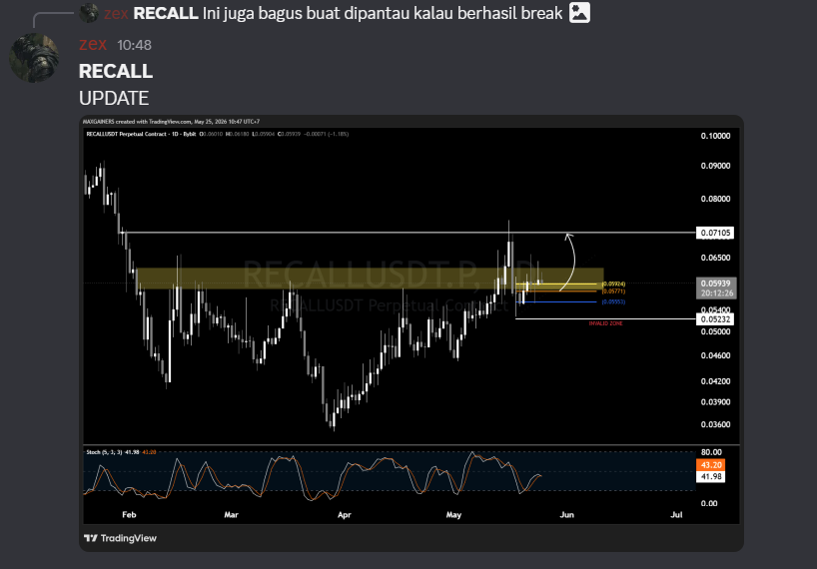Viewport: 817px width, 569px height.
Task: Open the image attachment icon in reply preview
Action: point(579,13)
